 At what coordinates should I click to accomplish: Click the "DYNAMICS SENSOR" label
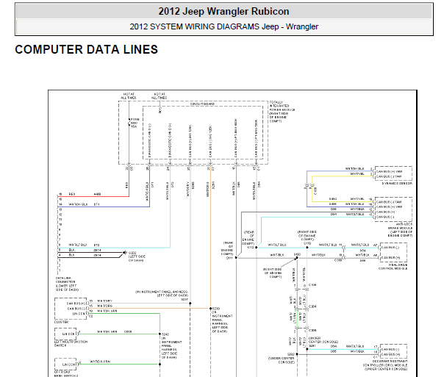(397, 184)
